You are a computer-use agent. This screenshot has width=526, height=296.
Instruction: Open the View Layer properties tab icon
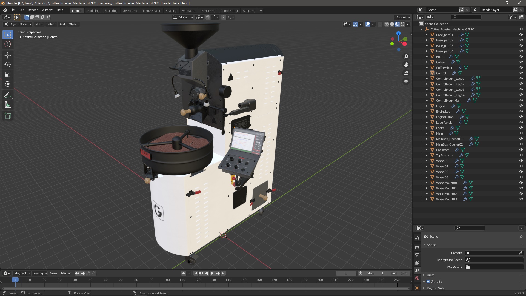tap(417, 263)
